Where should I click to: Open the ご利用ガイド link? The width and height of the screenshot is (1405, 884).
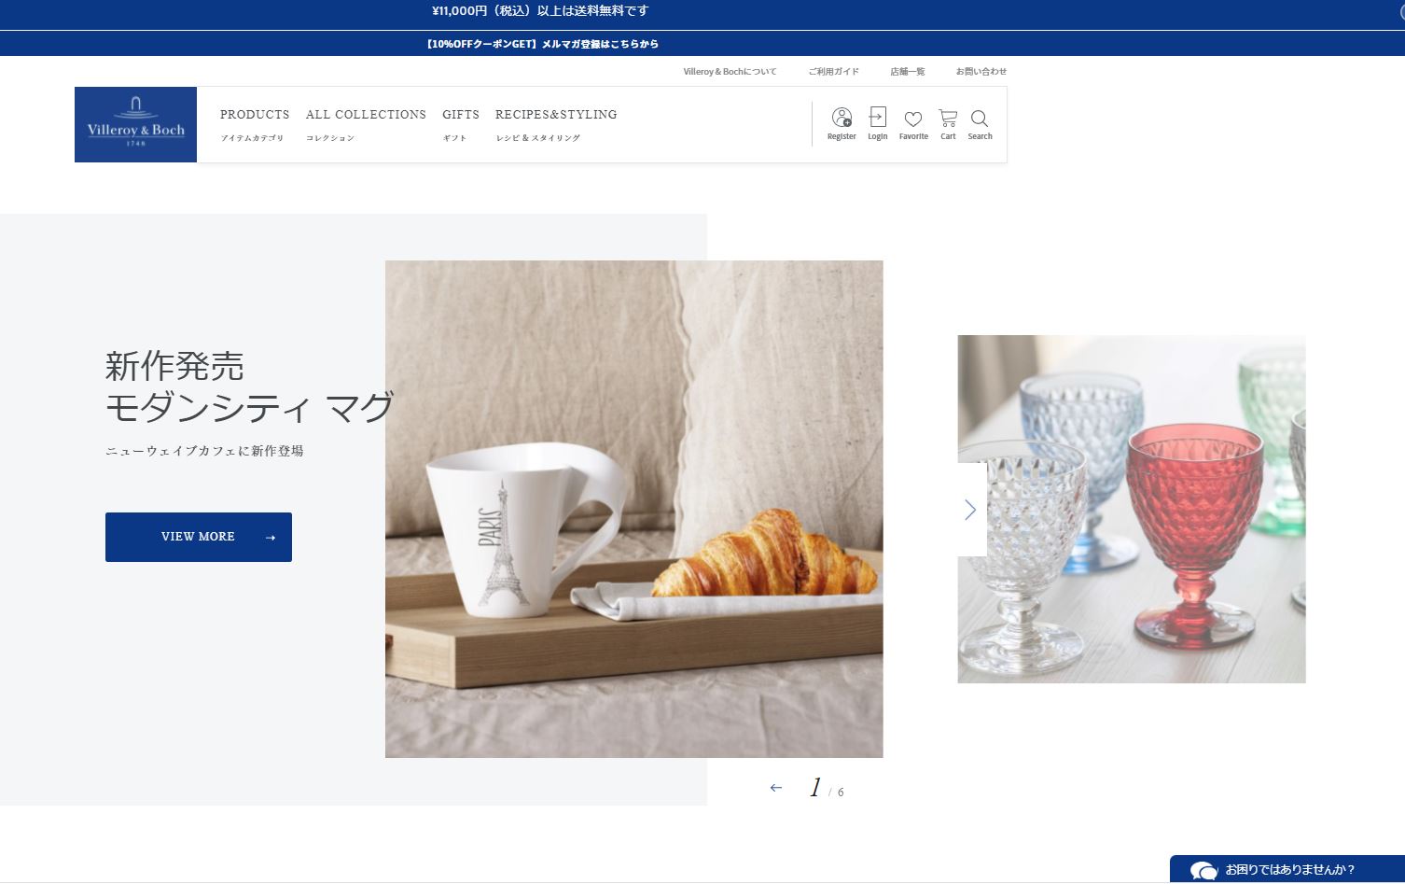point(833,72)
